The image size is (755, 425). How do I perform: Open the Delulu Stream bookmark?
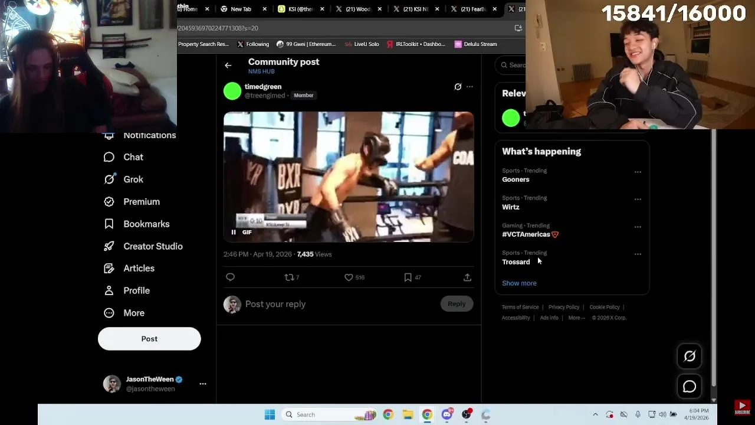point(475,44)
